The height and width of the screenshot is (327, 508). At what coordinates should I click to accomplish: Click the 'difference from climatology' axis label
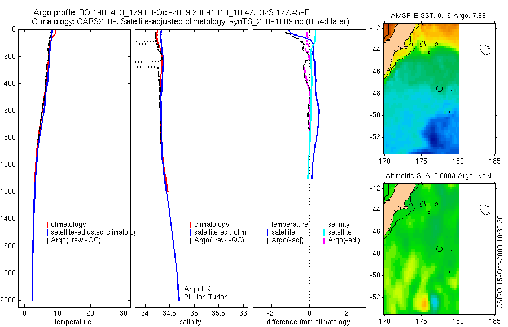[308, 322]
